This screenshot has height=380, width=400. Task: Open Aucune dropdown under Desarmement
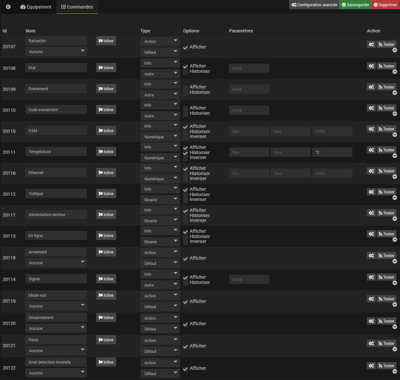(56, 328)
